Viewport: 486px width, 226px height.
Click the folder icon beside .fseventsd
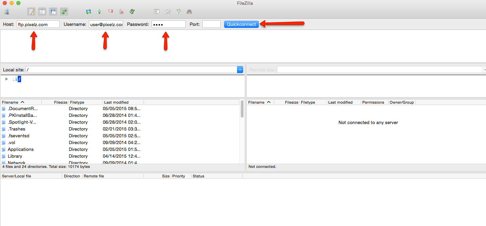4,136
